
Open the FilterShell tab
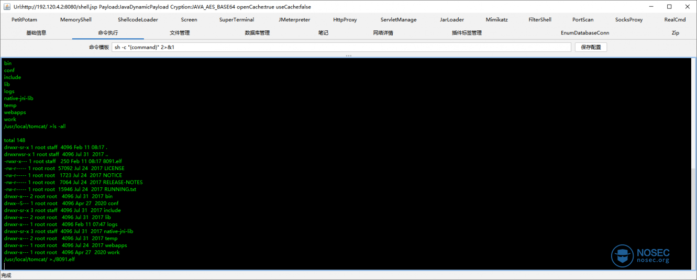[540, 20]
